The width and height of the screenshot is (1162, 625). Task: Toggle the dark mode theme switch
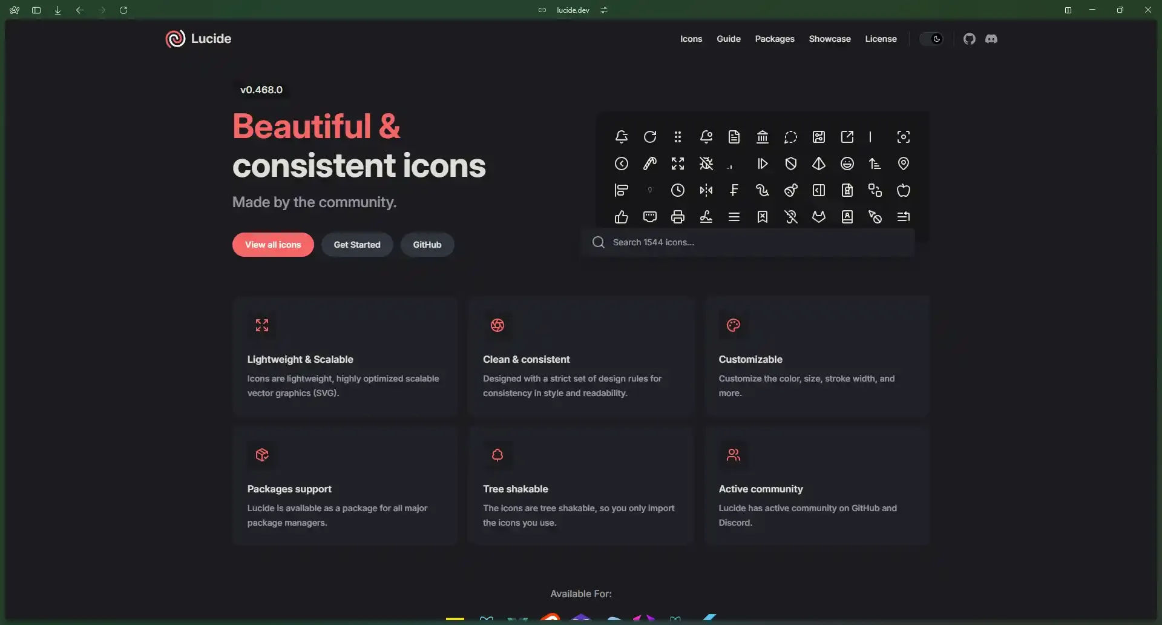tap(931, 39)
